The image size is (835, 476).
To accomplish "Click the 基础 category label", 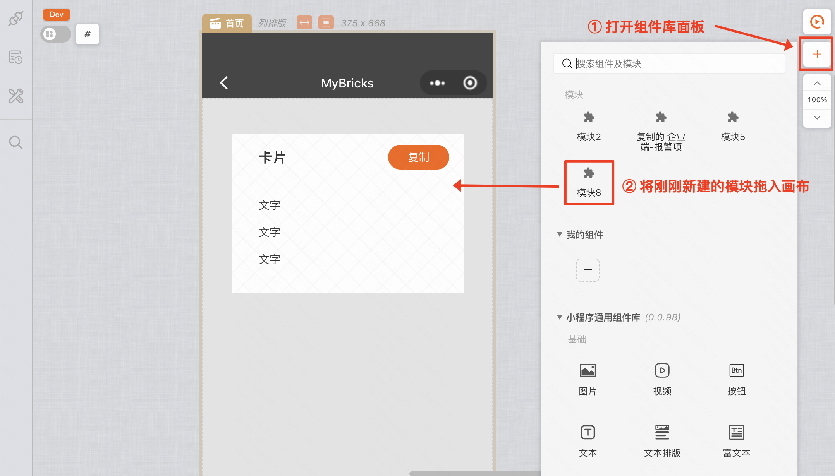I will click(x=577, y=339).
